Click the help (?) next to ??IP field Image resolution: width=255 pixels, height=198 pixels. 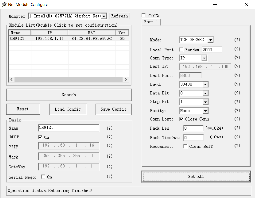coord(109,146)
